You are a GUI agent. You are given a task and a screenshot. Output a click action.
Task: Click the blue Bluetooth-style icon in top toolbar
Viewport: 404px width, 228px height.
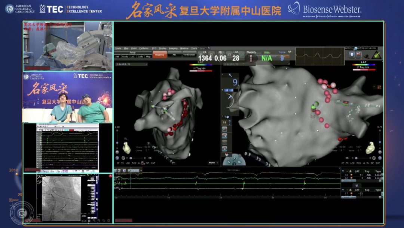click(352, 55)
